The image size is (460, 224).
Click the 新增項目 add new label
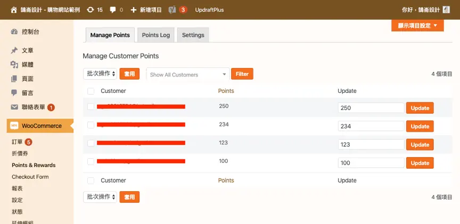coord(151,10)
